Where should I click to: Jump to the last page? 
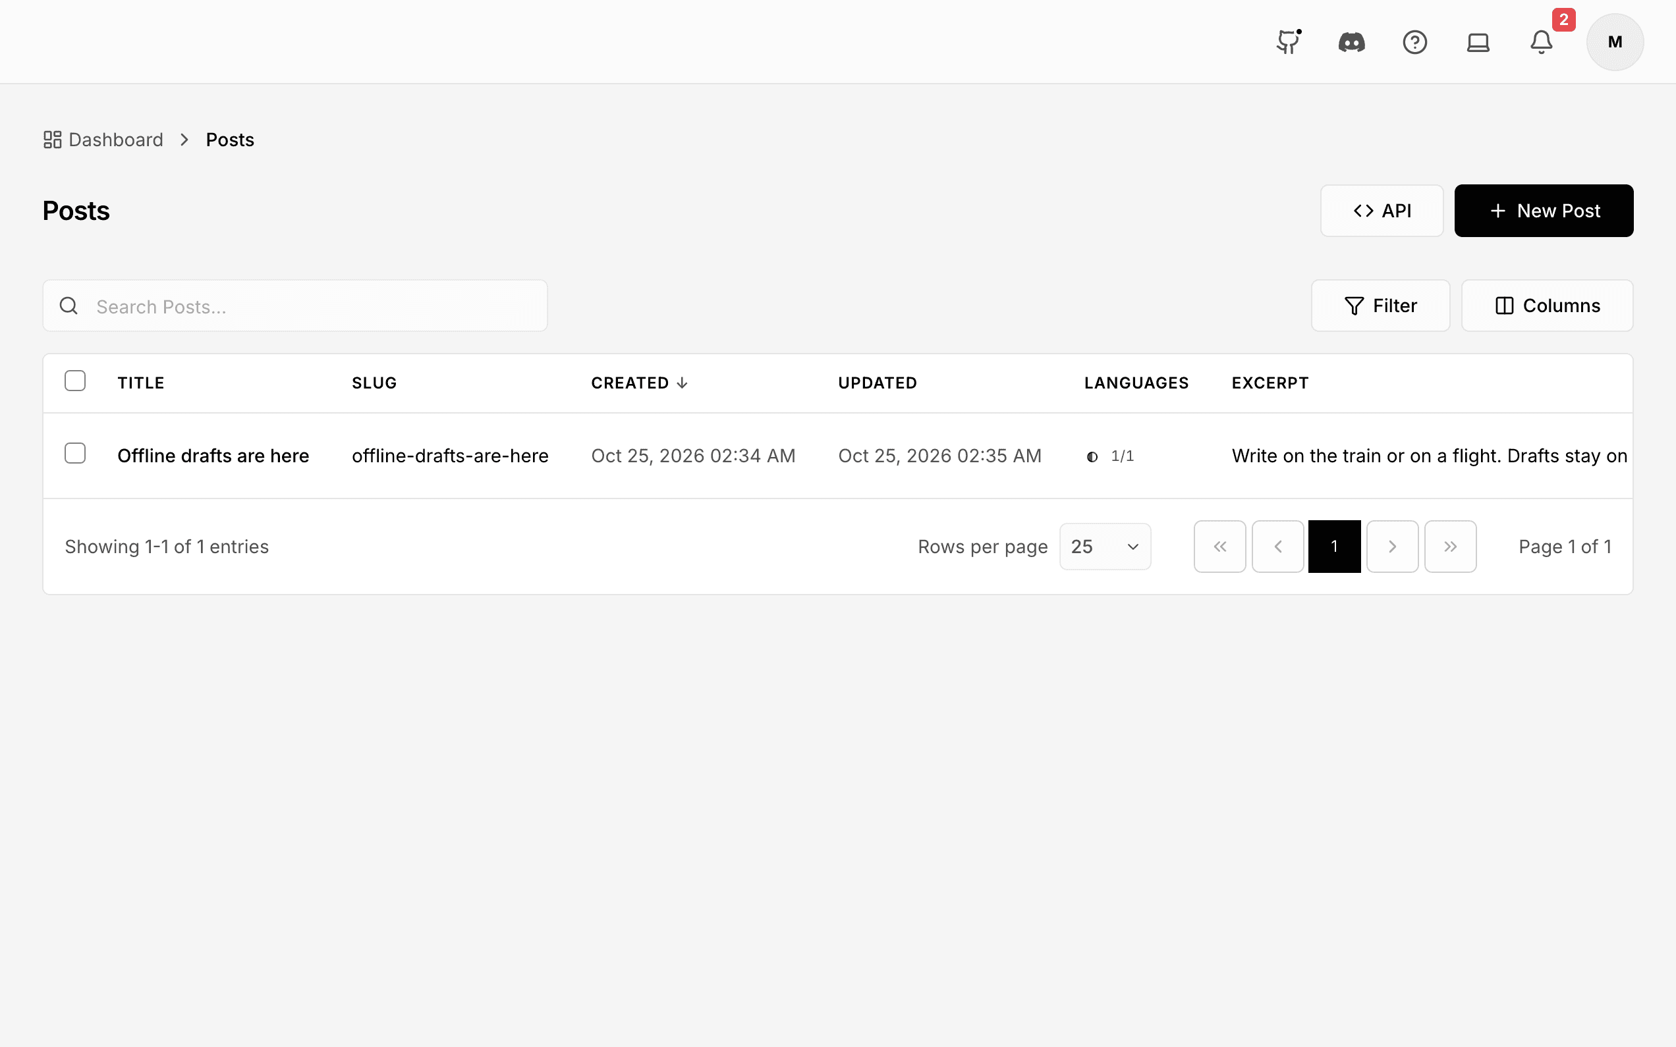point(1450,547)
